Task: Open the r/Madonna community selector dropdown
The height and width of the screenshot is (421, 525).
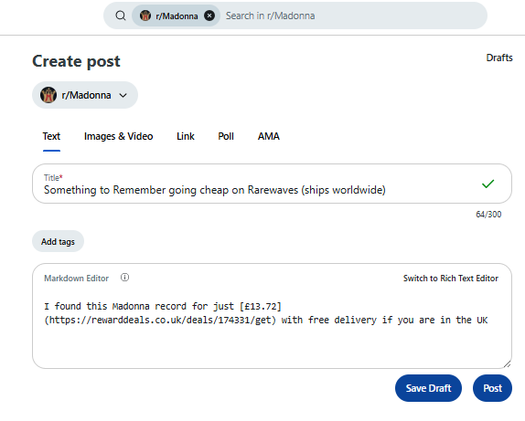Action: click(x=85, y=95)
